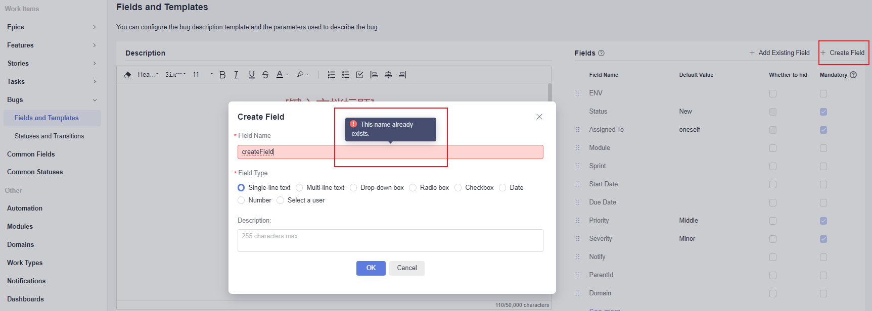Select the Checkbox field type
The height and width of the screenshot is (311, 872).
tap(458, 188)
